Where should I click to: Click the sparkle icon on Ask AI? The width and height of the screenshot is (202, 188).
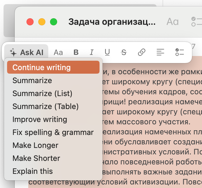[13, 52]
